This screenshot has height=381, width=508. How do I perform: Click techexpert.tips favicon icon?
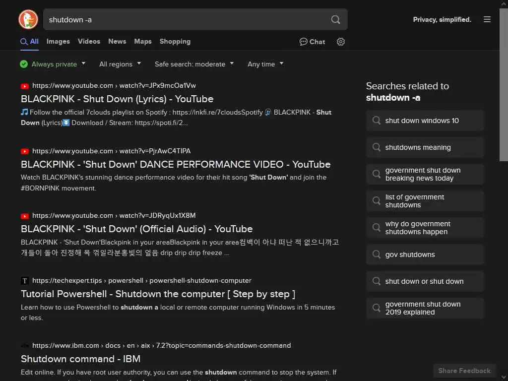click(25, 281)
